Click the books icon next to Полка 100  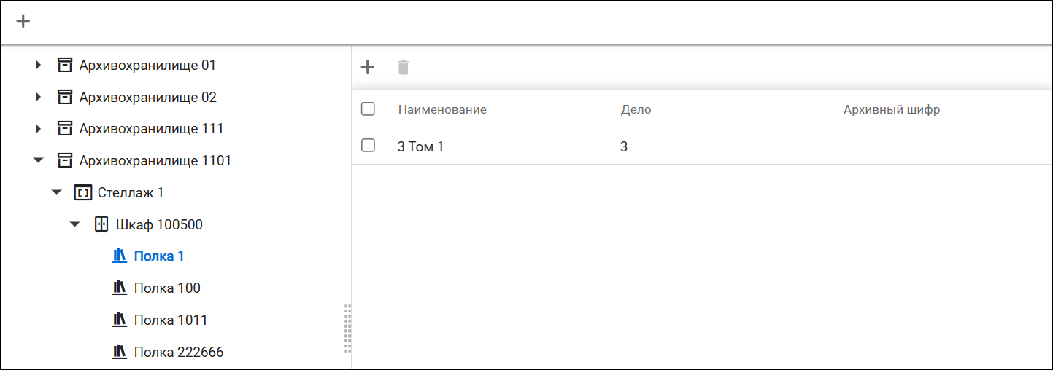pyautogui.click(x=120, y=288)
